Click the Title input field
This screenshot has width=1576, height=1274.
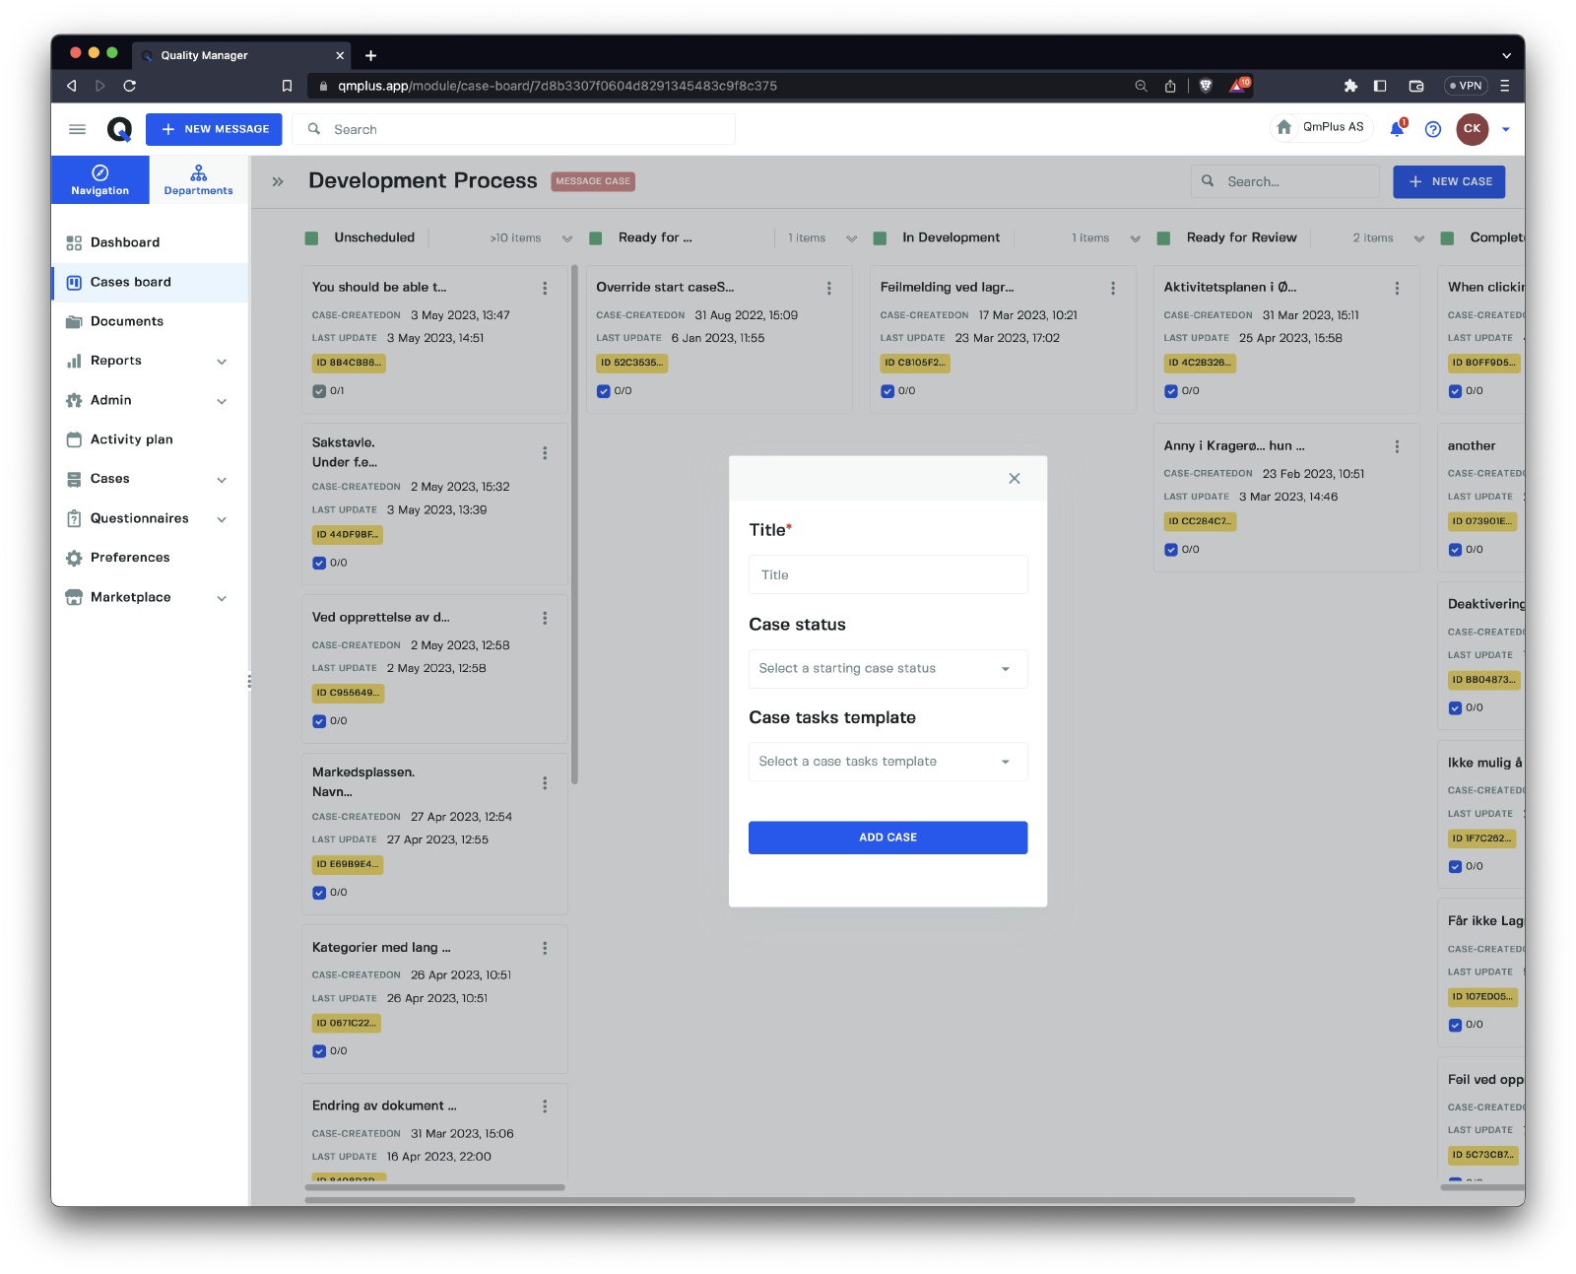pyautogui.click(x=887, y=575)
